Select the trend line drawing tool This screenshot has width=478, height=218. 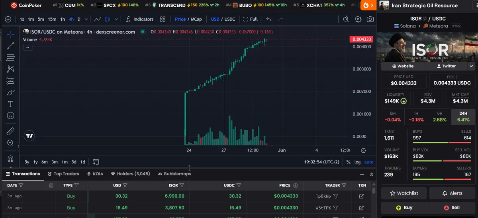11,46
